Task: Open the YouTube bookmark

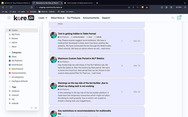Action: (32, 12)
